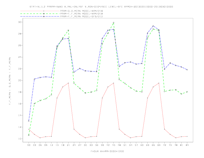Click x-axis tick label 24
The image size is (204, 158).
click(x=74, y=145)
